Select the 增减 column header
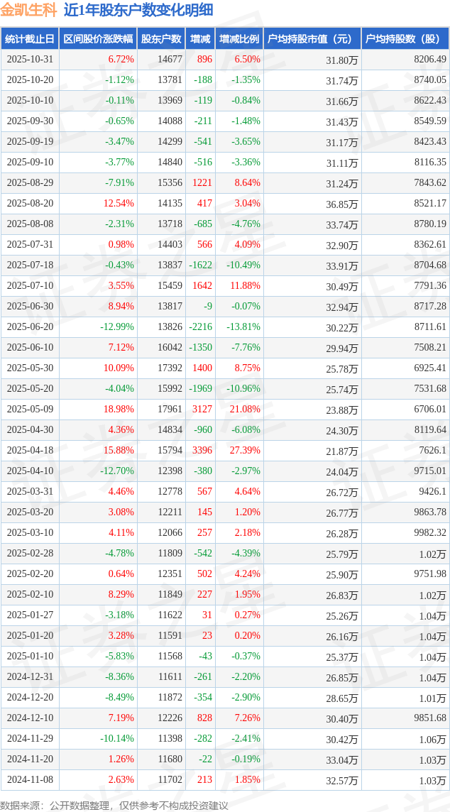This screenshot has width=450, height=812. (201, 38)
